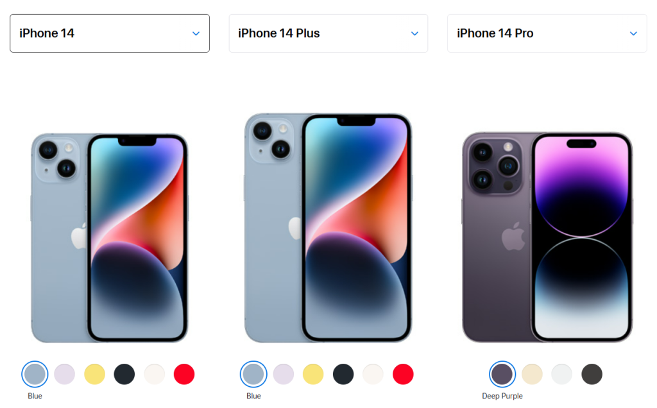Select blue swatch under iPhone 14 Plus

253,374
